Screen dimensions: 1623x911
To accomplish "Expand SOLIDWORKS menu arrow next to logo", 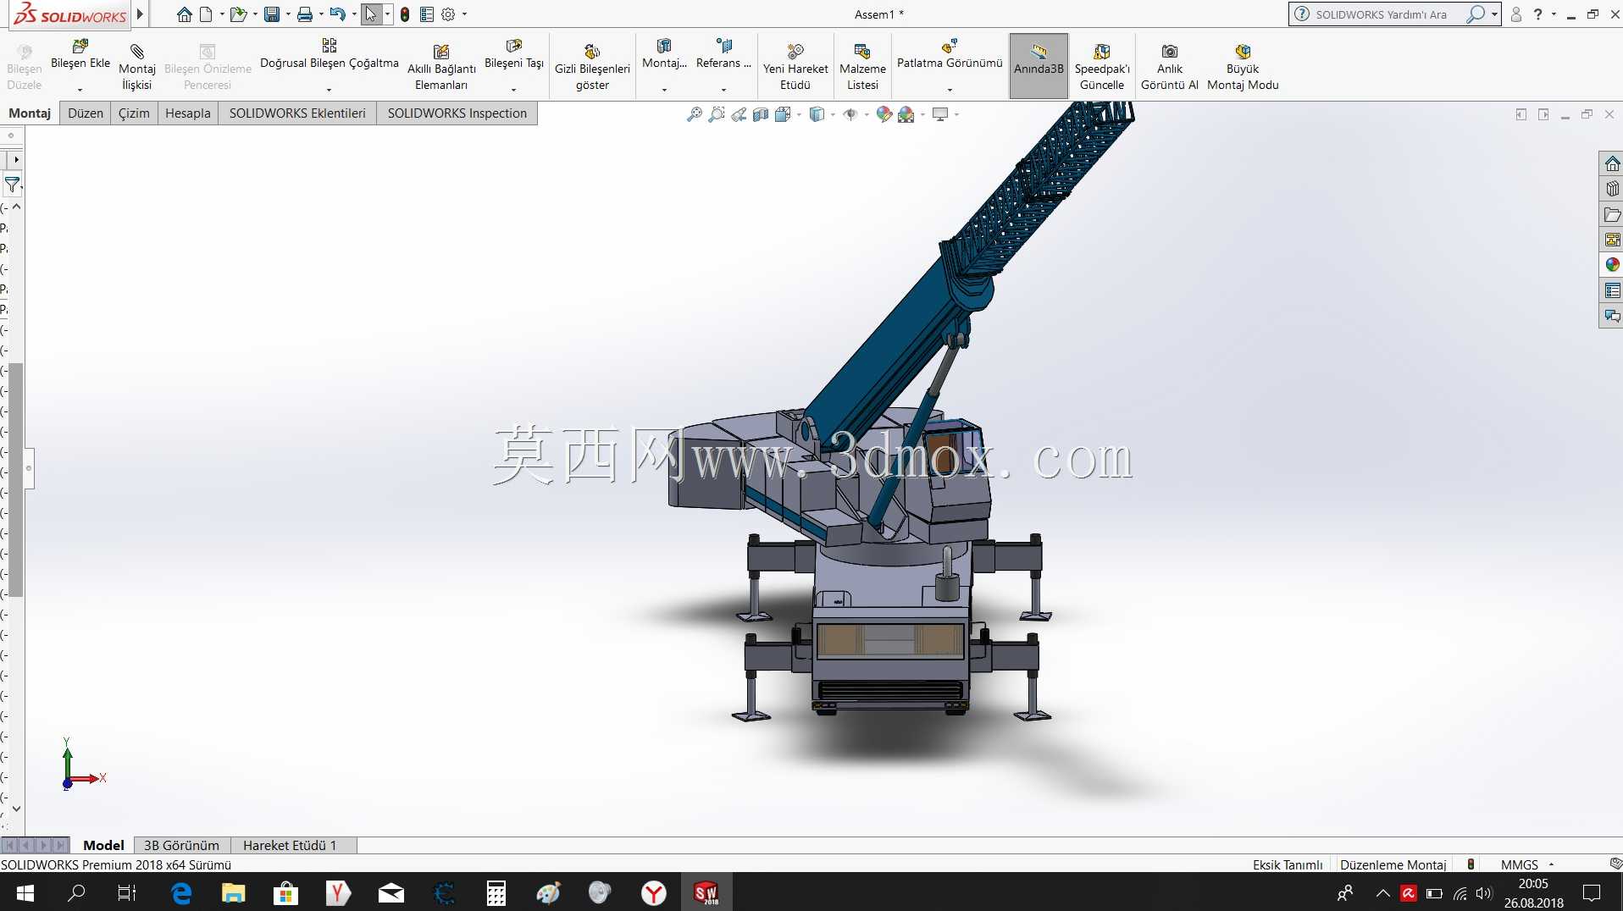I will pyautogui.click(x=140, y=14).
